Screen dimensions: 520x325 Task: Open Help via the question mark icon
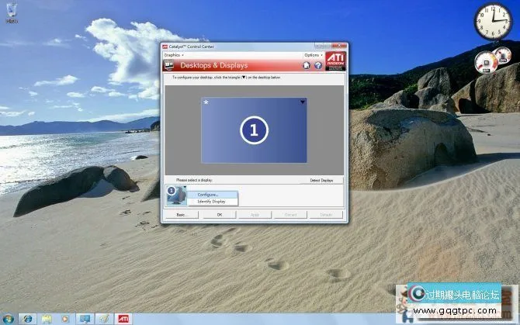click(317, 66)
